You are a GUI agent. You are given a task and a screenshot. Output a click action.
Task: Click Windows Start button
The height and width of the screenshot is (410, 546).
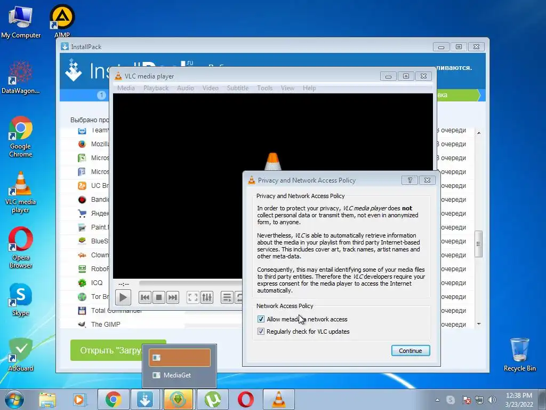click(x=14, y=399)
